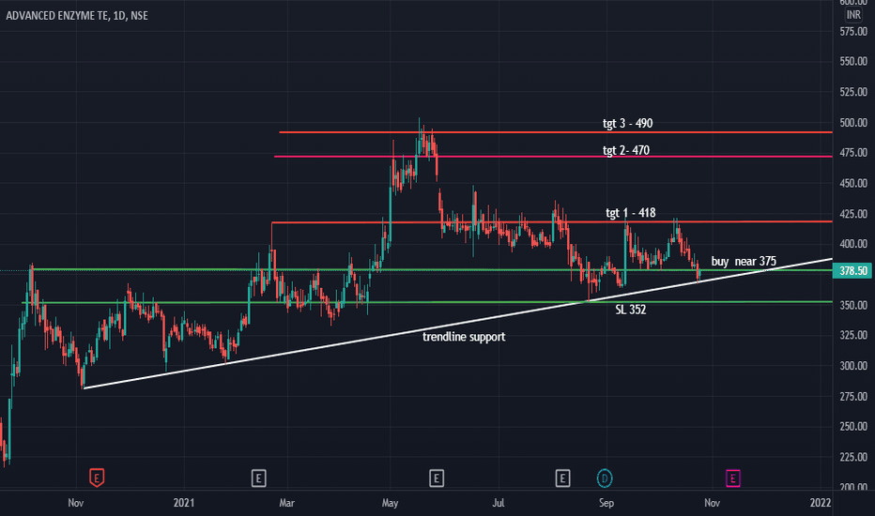Click the 325.00 price axis label
The width and height of the screenshot is (875, 516).
click(853, 335)
